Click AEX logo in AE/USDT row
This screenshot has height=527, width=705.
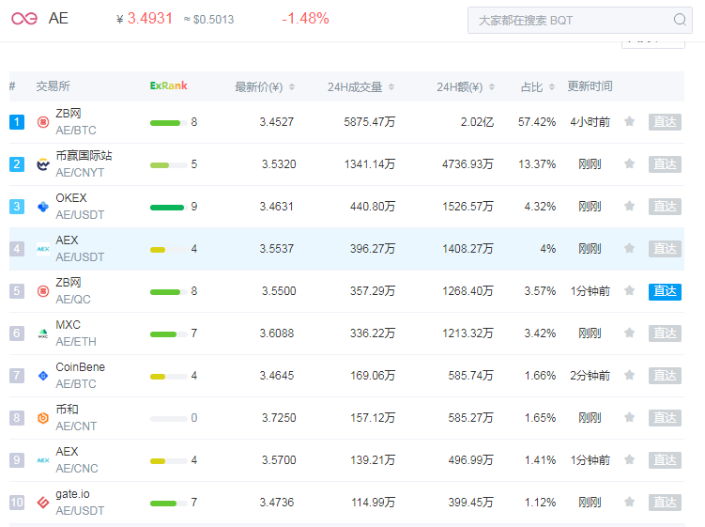tap(43, 249)
